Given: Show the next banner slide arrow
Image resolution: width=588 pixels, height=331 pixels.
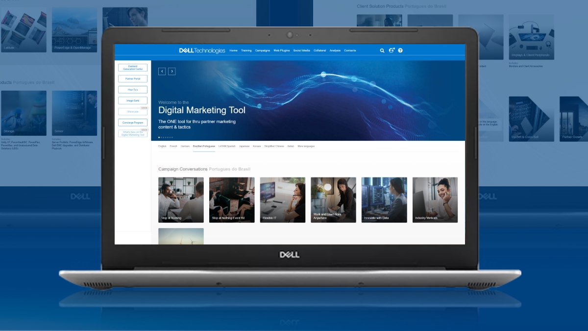Looking at the screenshot, I should (x=172, y=72).
